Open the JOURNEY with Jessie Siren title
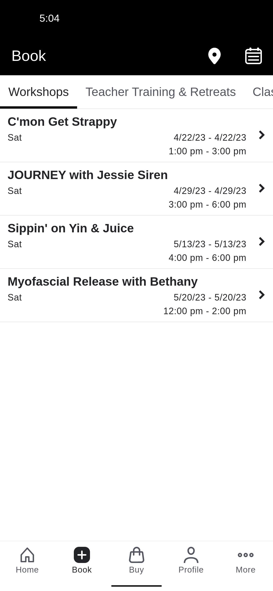 click(x=87, y=175)
